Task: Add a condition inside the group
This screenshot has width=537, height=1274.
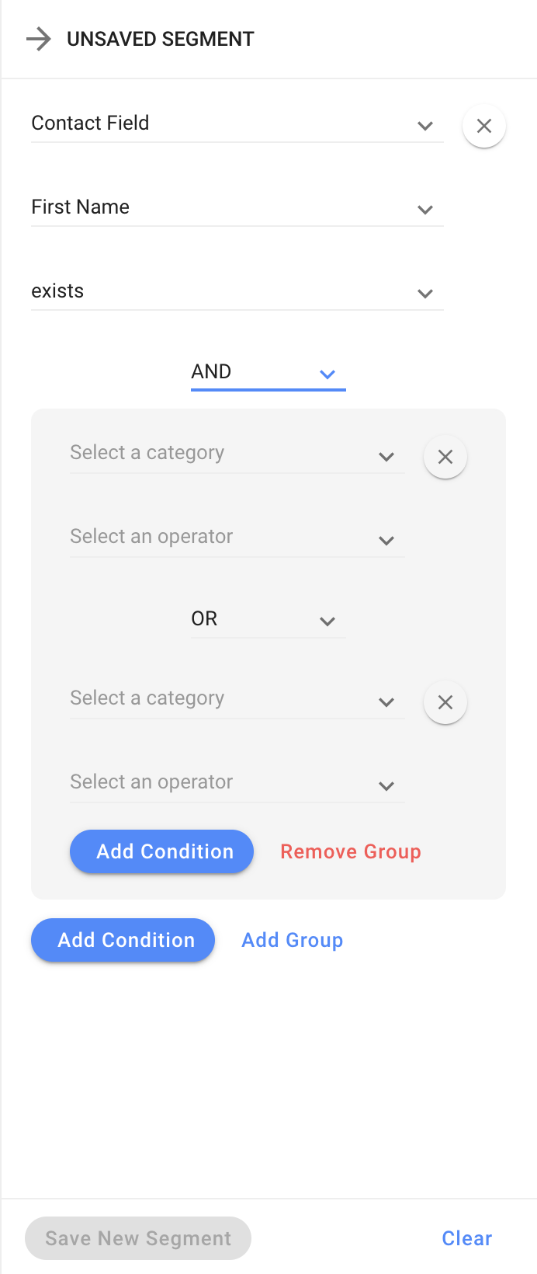Action: 161,851
